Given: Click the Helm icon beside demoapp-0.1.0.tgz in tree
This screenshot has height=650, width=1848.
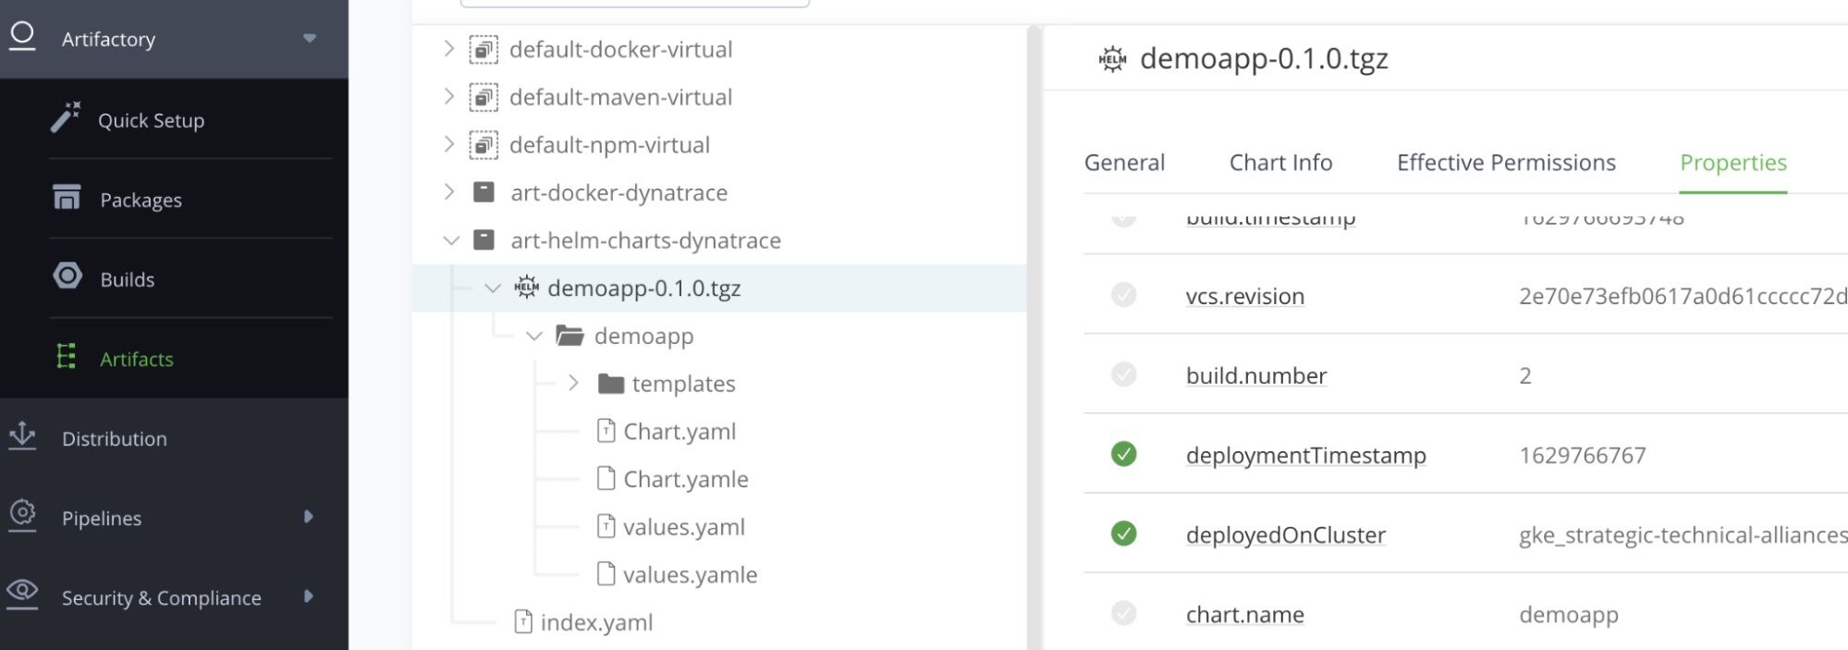Looking at the screenshot, I should pyautogui.click(x=527, y=288).
